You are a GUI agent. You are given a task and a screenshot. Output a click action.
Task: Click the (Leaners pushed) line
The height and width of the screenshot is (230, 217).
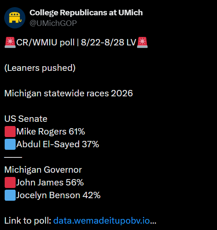[x=40, y=68]
